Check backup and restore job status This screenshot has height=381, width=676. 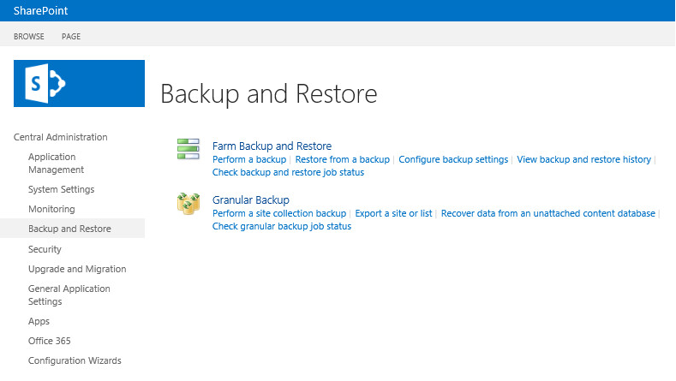288,172
